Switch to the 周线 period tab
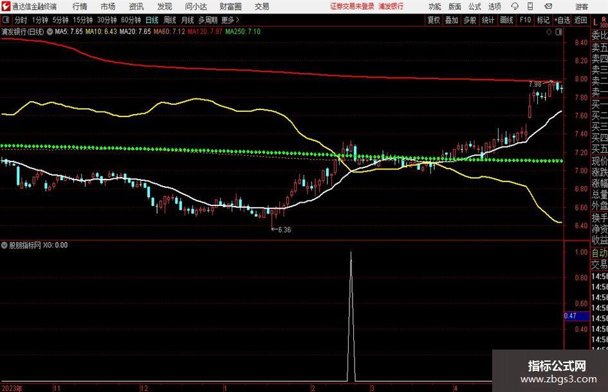 point(169,20)
